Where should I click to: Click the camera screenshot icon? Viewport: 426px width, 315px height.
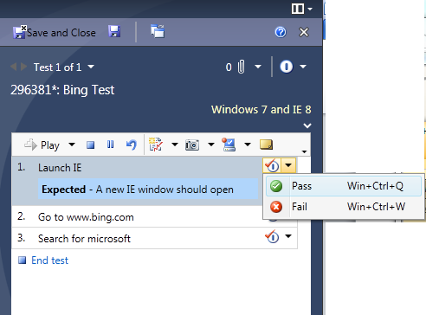(x=192, y=145)
